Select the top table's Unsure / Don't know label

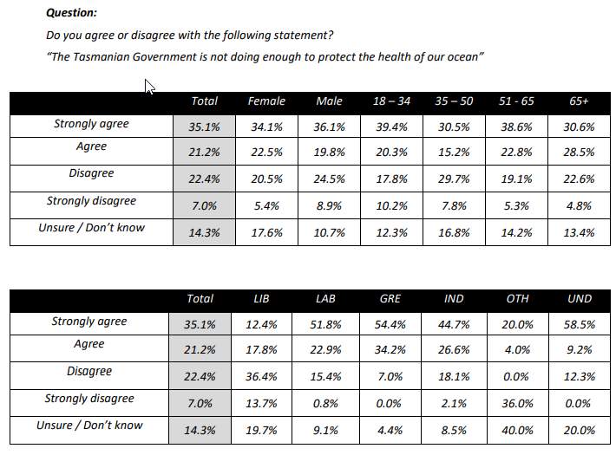coord(91,228)
